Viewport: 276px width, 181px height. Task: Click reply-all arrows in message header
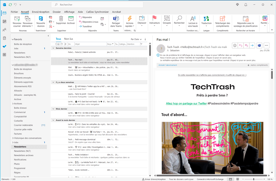[x=247, y=46]
